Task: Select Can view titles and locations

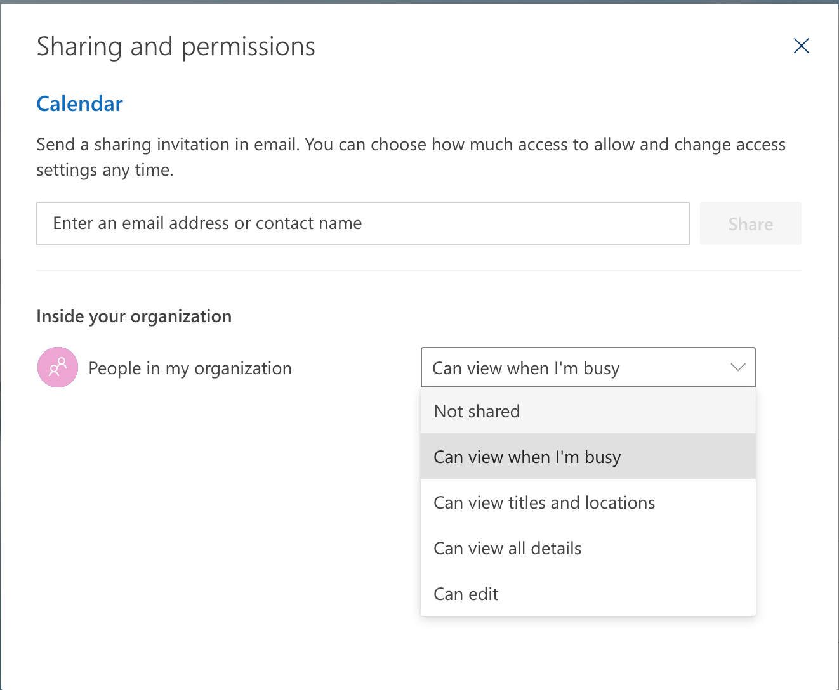Action: [588, 502]
